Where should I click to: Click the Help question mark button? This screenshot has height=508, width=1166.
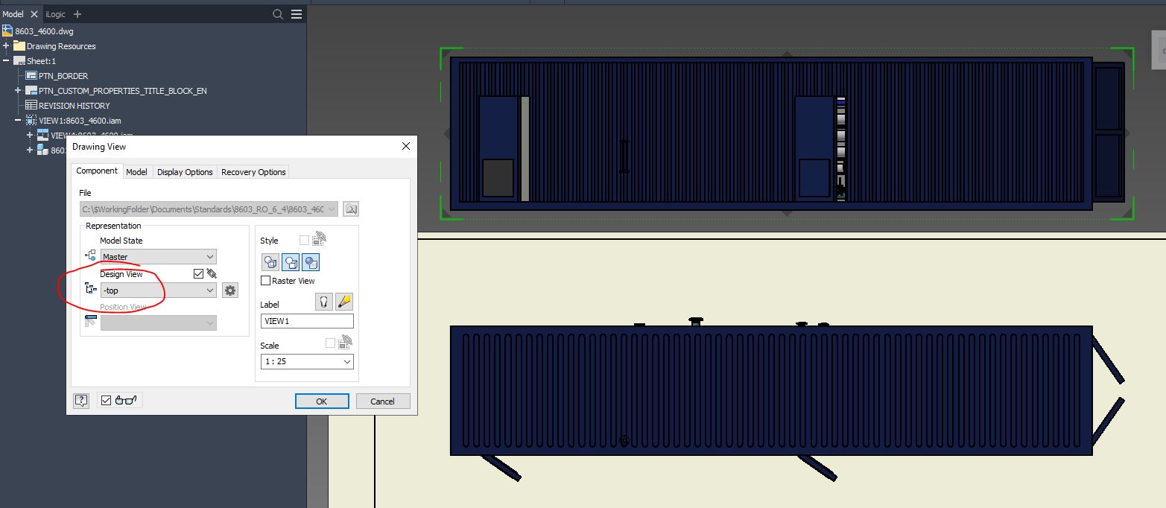tap(81, 400)
